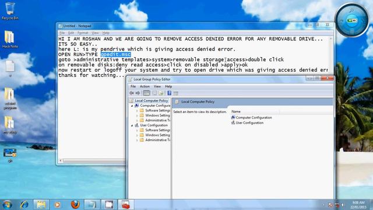Open Notepad's Format menu
Viewport: 373px width, 210px height.
pyautogui.click(x=83, y=33)
